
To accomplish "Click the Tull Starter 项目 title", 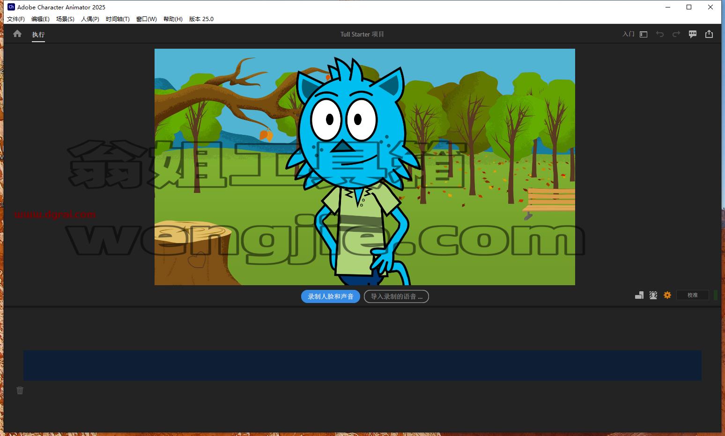I will pos(362,34).
